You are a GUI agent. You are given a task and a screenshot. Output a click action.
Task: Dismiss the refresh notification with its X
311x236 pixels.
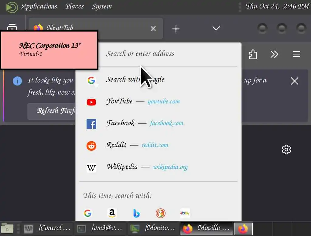tap(295, 81)
